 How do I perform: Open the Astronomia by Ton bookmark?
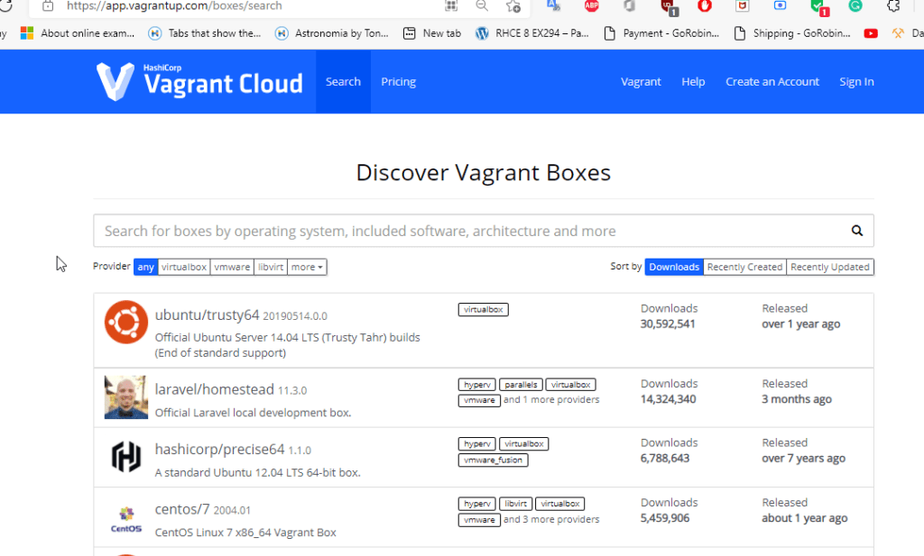click(x=332, y=33)
